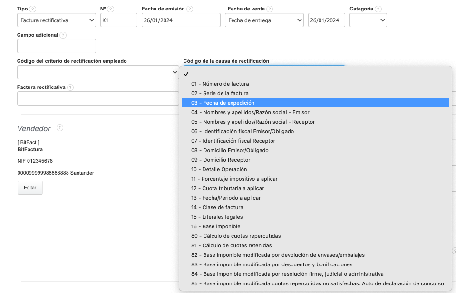This screenshot has height=293, width=456.
Task: Select option 01 - Número de factura
Action: [x=220, y=84]
